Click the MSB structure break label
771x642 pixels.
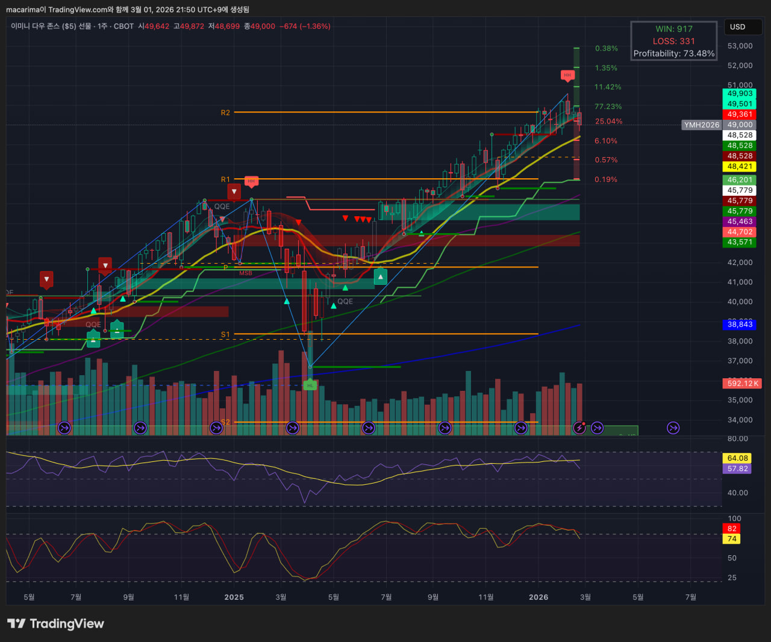coord(246,273)
